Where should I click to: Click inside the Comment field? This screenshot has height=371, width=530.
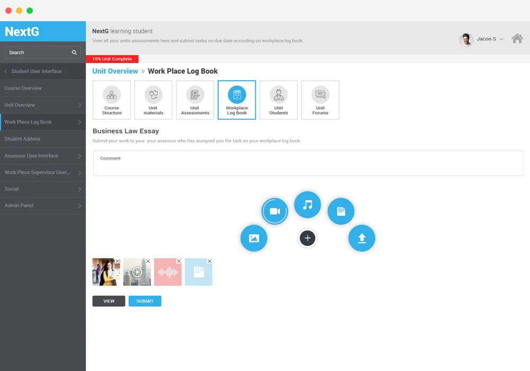[x=307, y=163]
